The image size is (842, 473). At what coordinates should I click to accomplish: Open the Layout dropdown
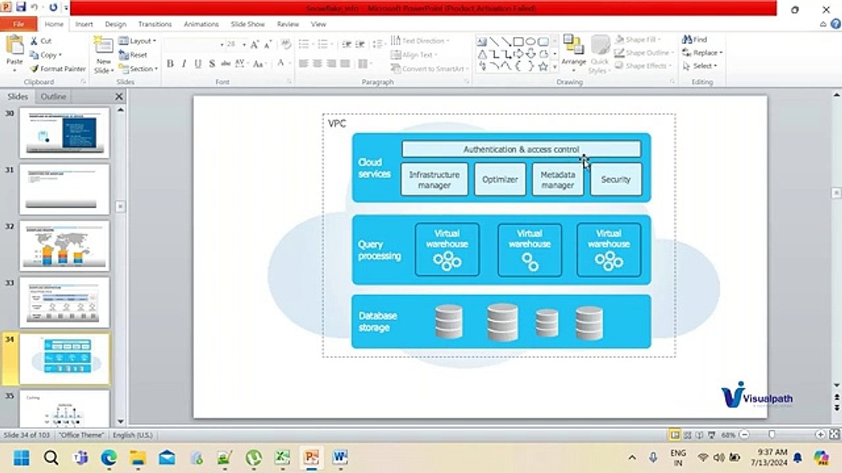[137, 41]
